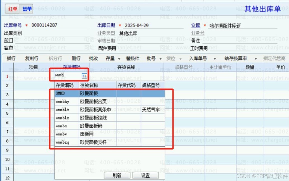The image size is (289, 181).
Task: Click the grid header 存货名称
Action: (126, 67)
